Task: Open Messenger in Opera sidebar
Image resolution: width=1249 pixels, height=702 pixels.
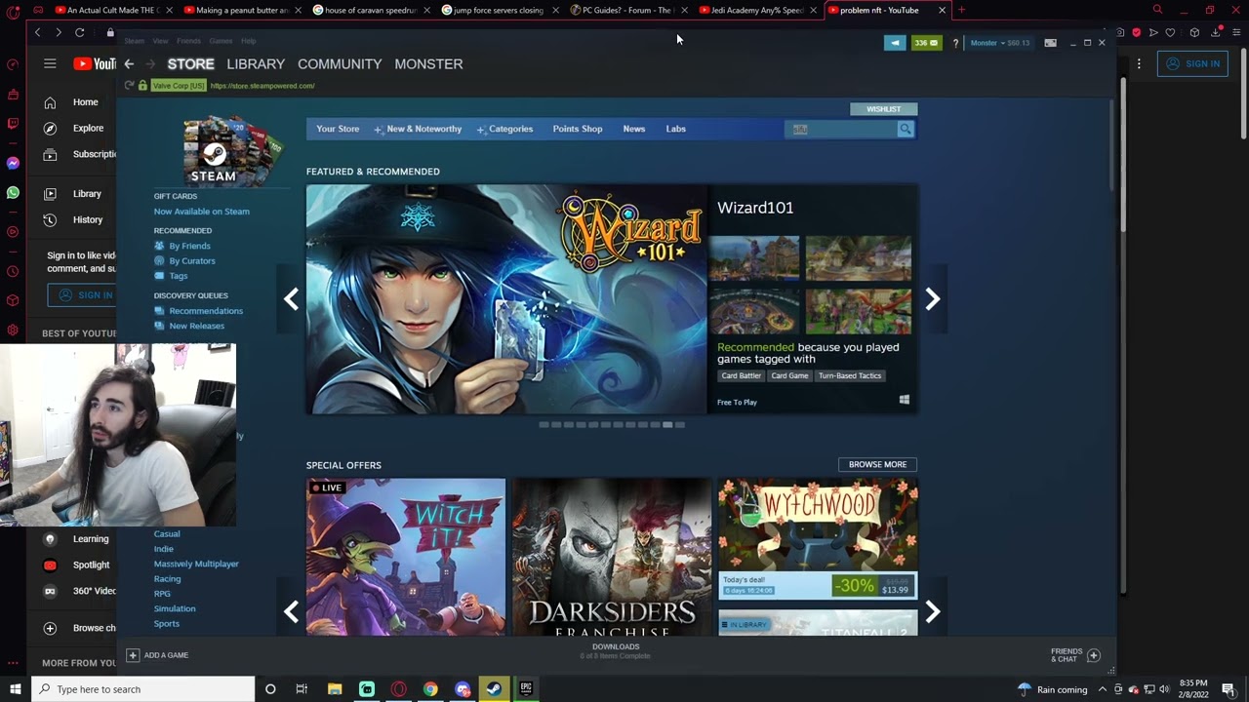Action: point(13,164)
